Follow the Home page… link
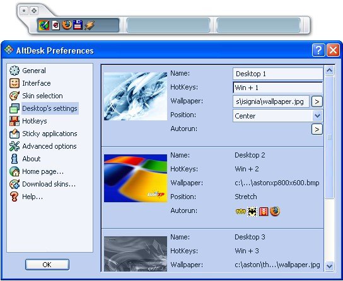Viewport: 343px width, 281px height. point(43,171)
